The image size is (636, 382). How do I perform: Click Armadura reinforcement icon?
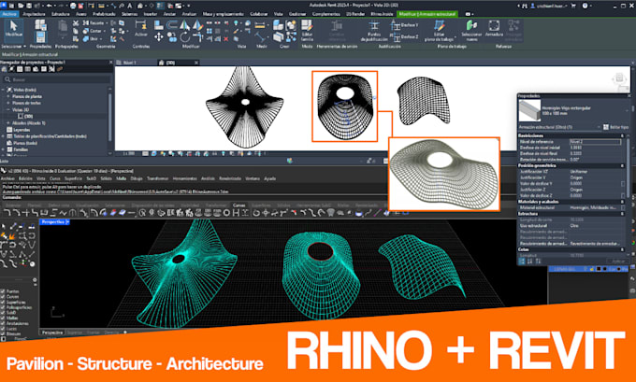[494, 28]
